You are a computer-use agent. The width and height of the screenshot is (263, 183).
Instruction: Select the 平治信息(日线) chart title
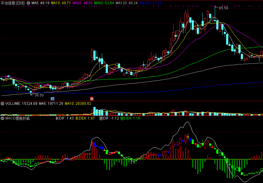[13, 3]
